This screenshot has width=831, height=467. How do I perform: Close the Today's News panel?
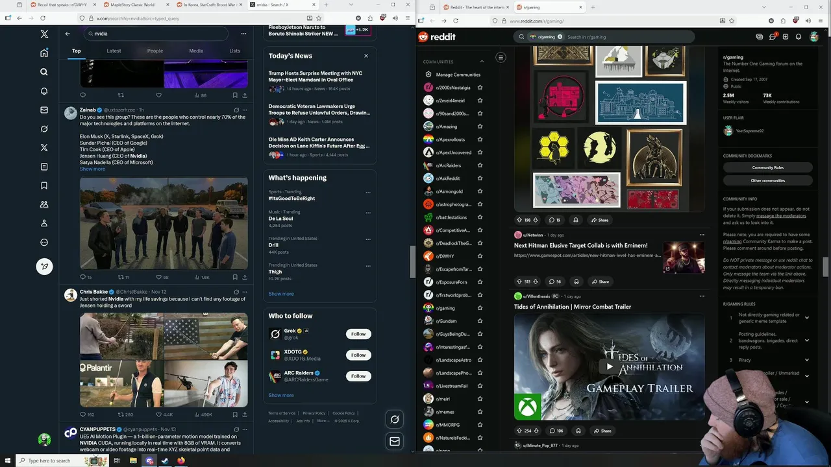[366, 56]
